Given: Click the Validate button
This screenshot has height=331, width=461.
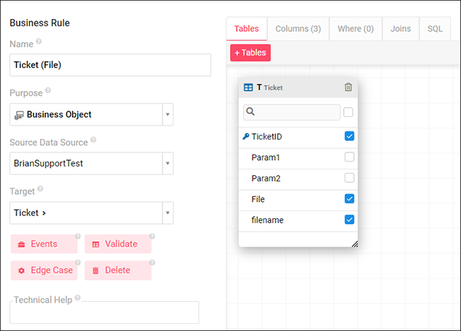Looking at the screenshot, I should pos(118,244).
